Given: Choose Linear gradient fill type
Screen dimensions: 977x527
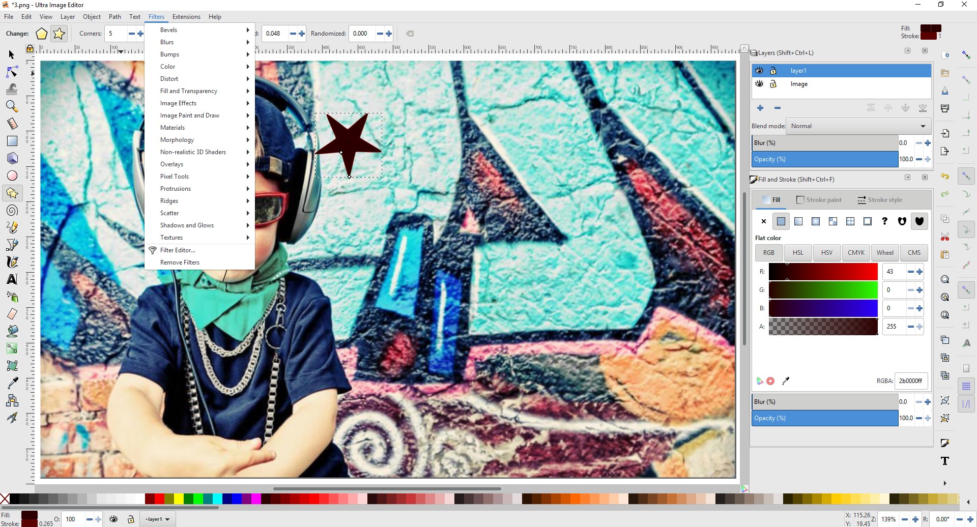Looking at the screenshot, I should [x=798, y=221].
